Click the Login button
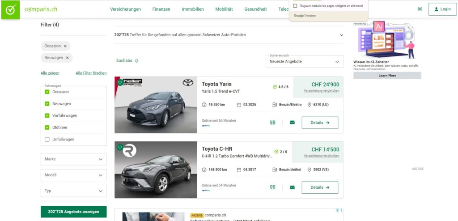Screen dimensions: 458x221 442,9
